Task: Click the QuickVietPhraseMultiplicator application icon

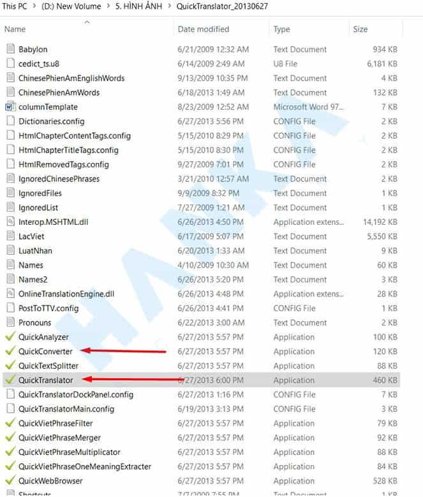Action: [x=10, y=452]
